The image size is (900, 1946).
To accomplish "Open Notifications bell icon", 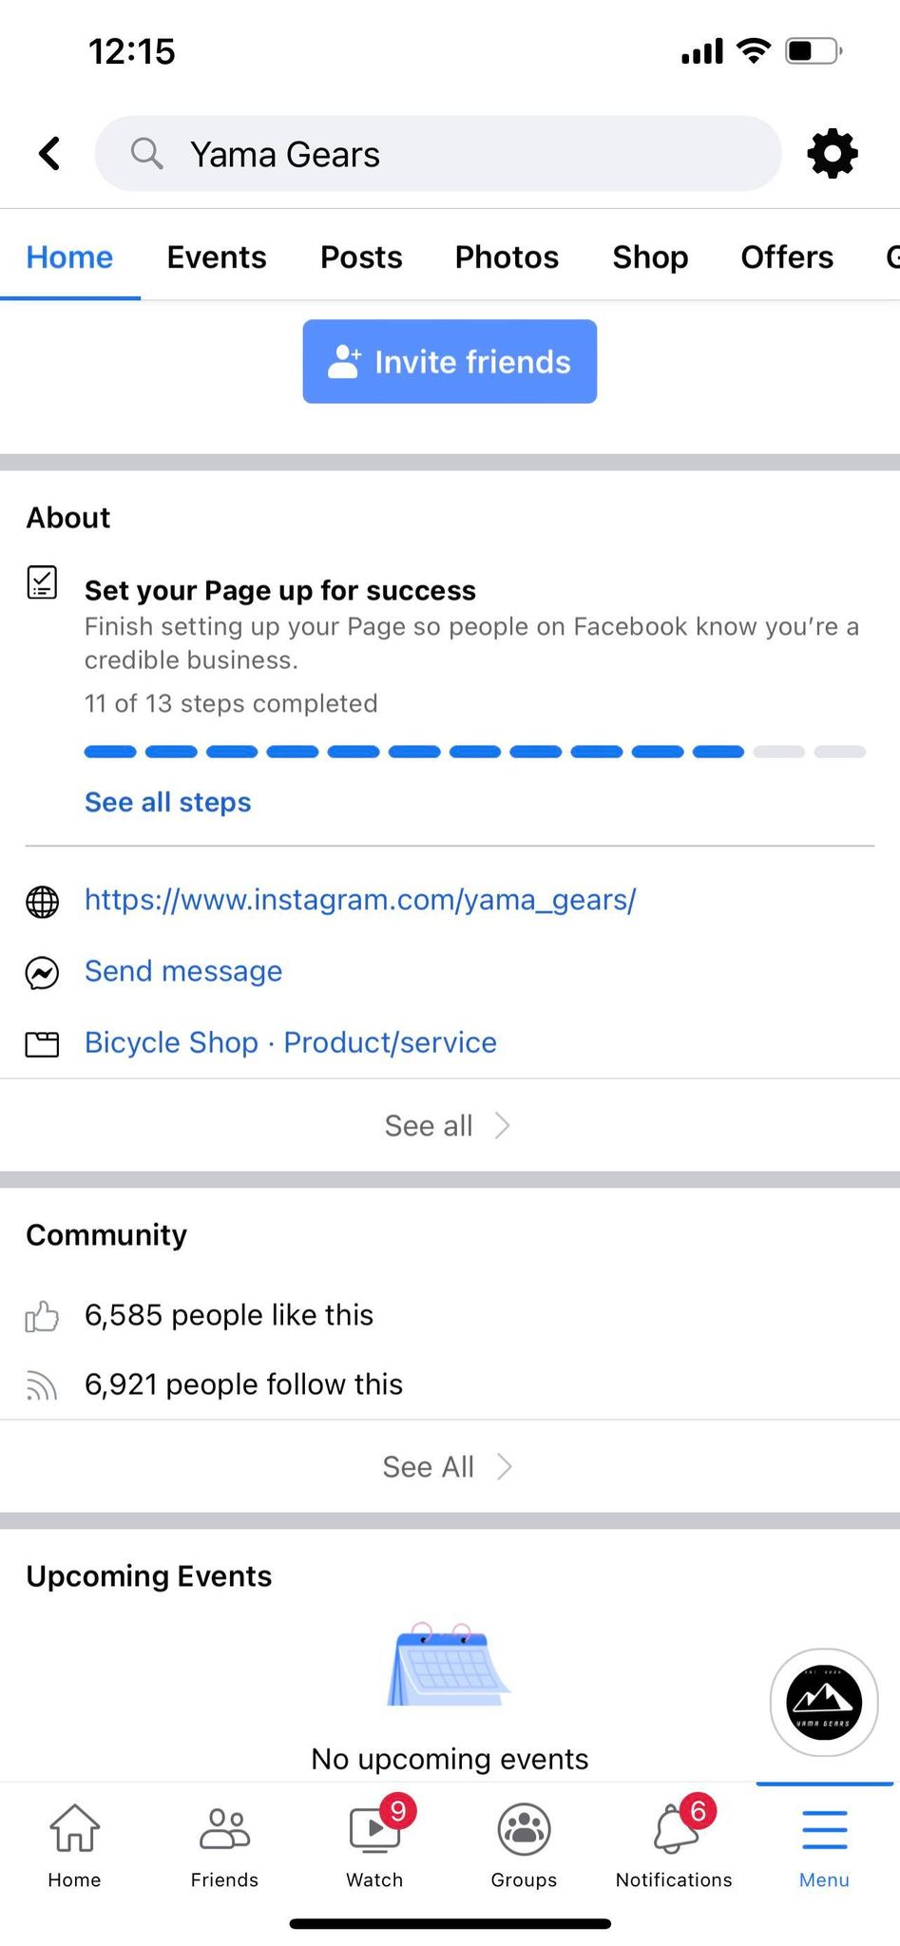I will coord(676,1829).
